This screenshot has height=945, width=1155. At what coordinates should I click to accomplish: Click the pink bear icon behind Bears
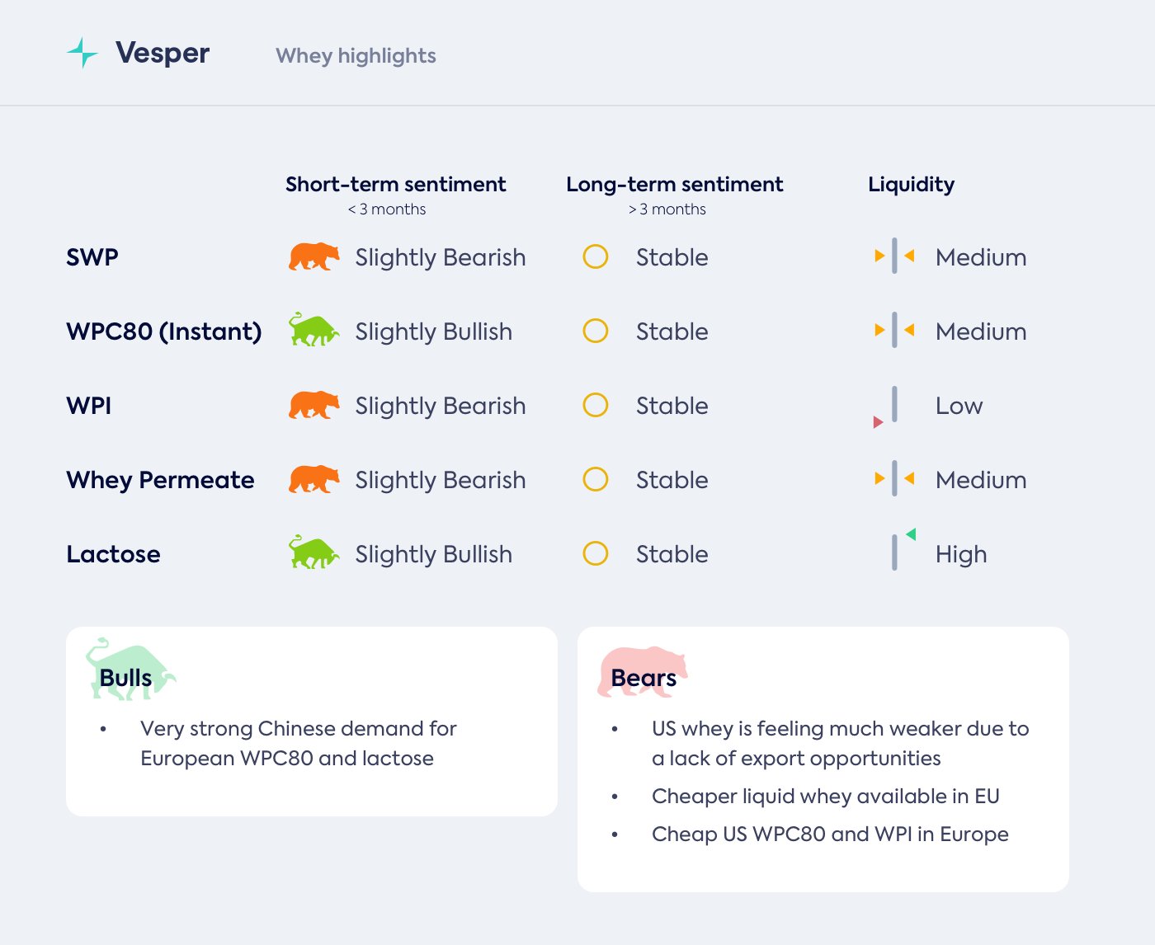click(x=642, y=671)
